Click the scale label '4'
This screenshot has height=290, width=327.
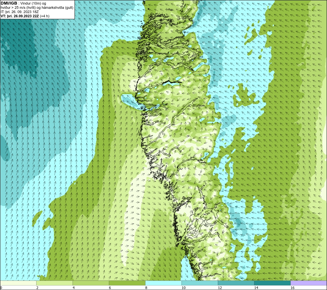click(x=74, y=288)
